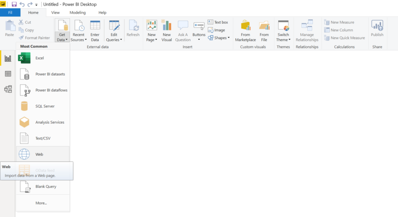Screen dimensions: 398x217
Task: Switch to the View ribbon tab
Action: [56, 12]
